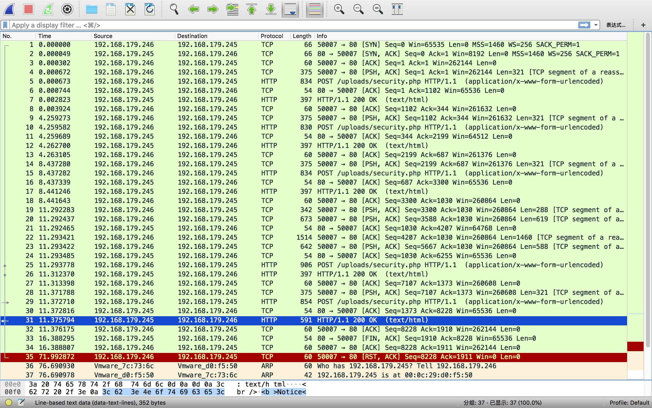This screenshot has width=652, height=408.
Task: Click the display filter input field
Action: tap(294, 25)
